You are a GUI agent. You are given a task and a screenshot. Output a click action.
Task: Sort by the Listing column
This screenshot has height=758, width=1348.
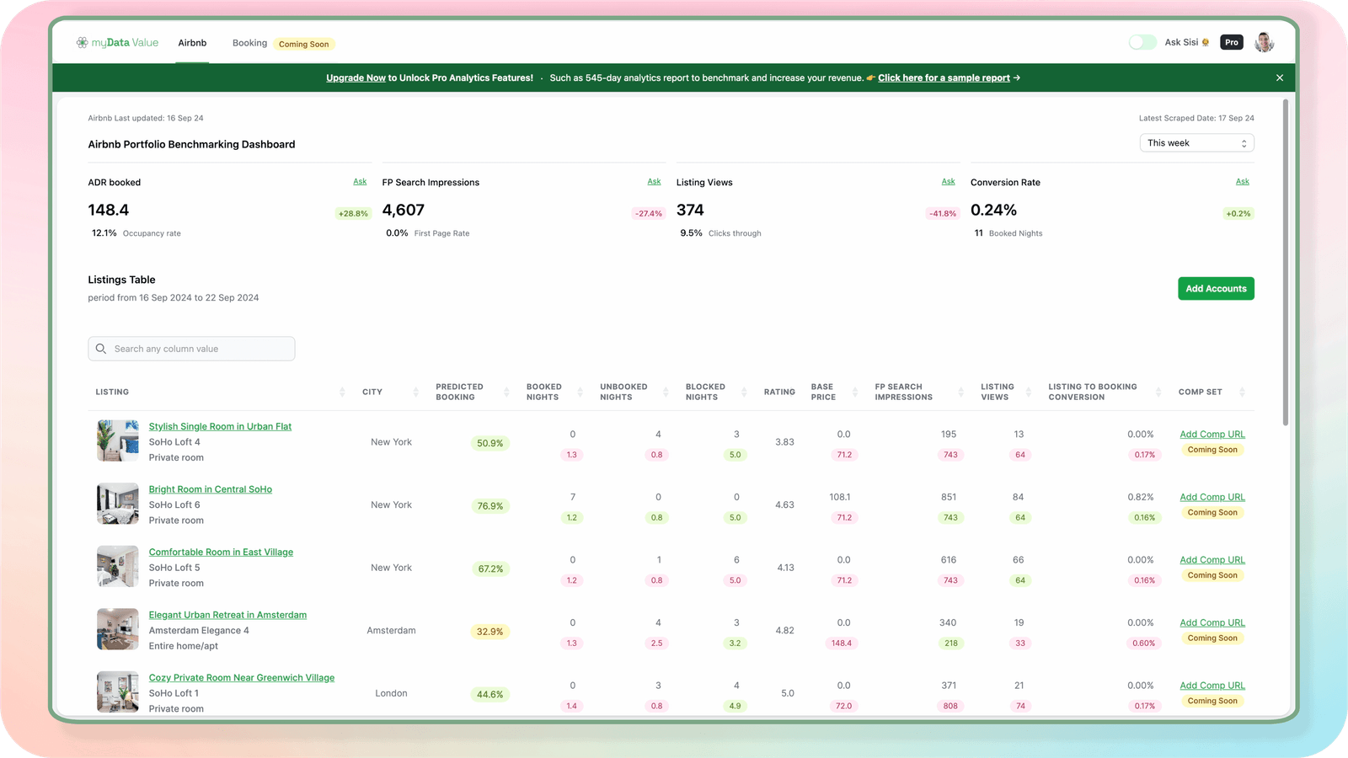pos(342,392)
